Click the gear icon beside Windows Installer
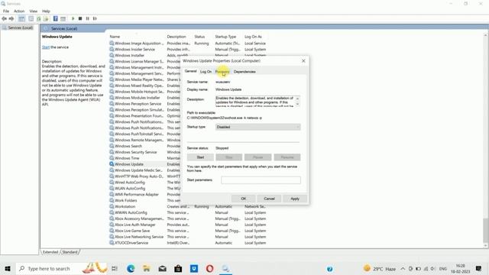 pos(112,55)
